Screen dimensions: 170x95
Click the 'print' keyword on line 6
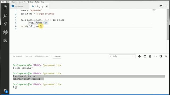(x=24, y=26)
